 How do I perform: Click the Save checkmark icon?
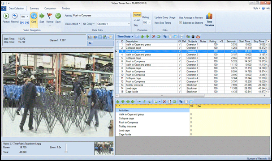pyautogui.click(x=58, y=16)
